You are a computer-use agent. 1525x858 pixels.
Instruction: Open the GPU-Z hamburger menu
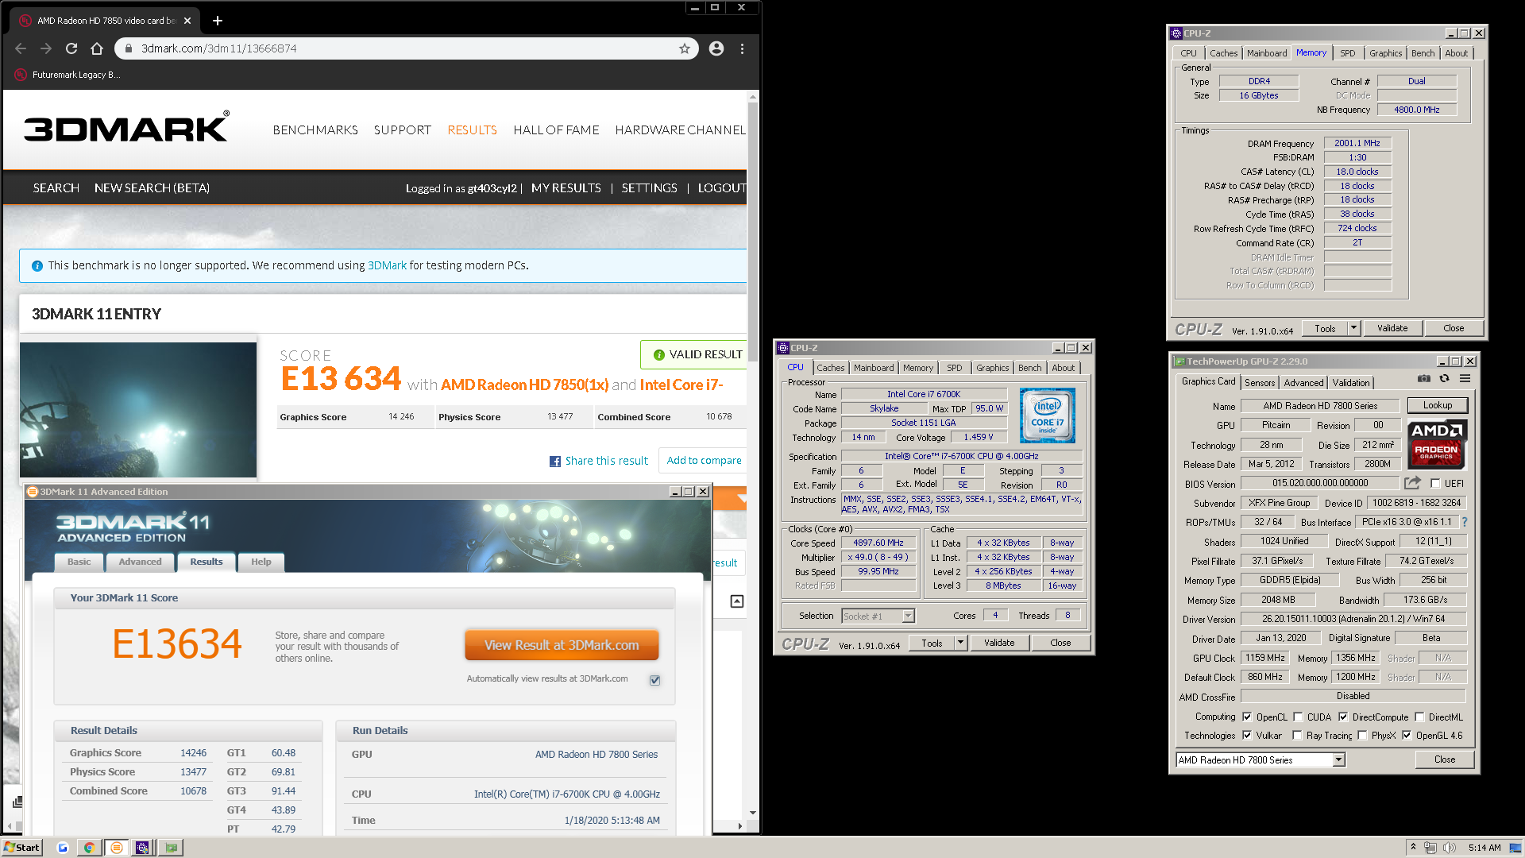click(1465, 379)
